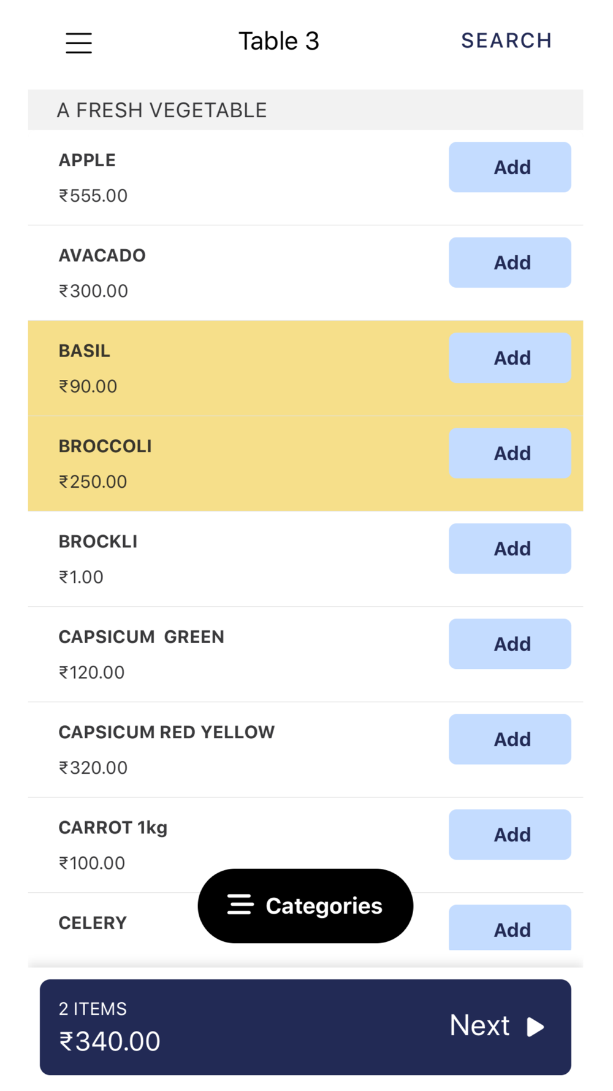Viewport: 613px width, 1091px height.
Task: Add CAPSICUM GREEN to the order
Action: 509,644
